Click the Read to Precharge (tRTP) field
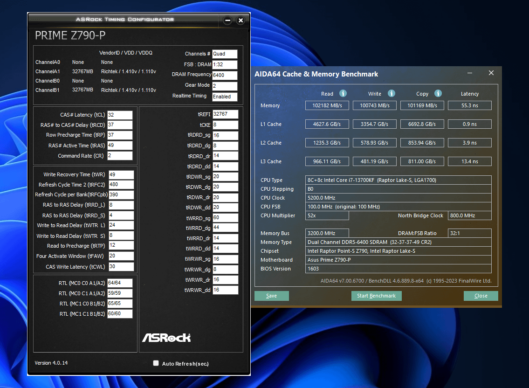The width and height of the screenshot is (529, 388). tap(121, 245)
